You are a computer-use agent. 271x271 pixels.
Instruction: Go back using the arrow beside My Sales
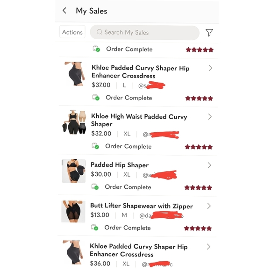[64, 11]
